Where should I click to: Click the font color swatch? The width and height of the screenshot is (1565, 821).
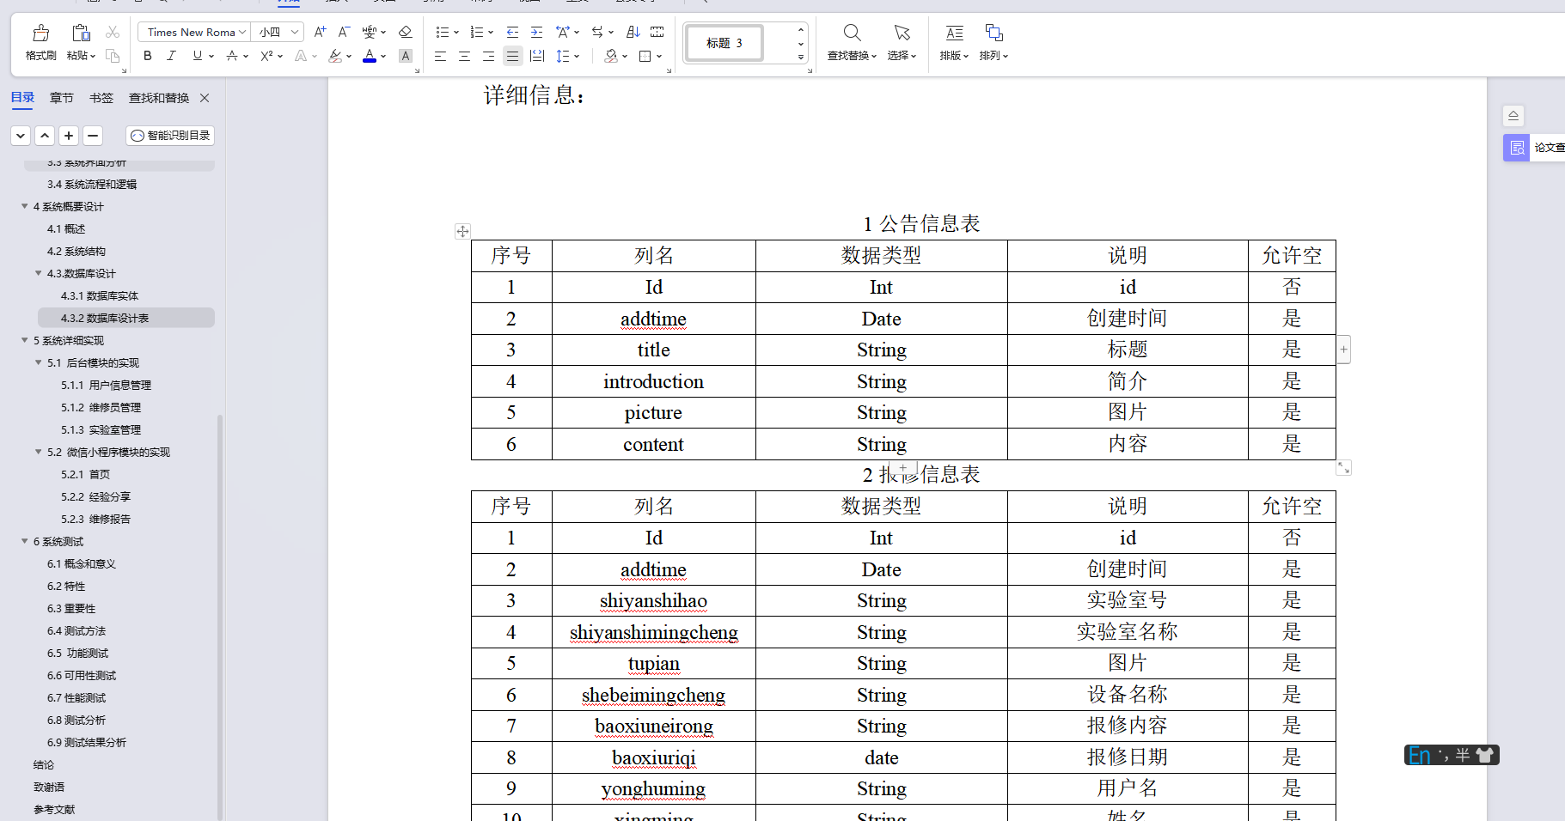coord(370,61)
